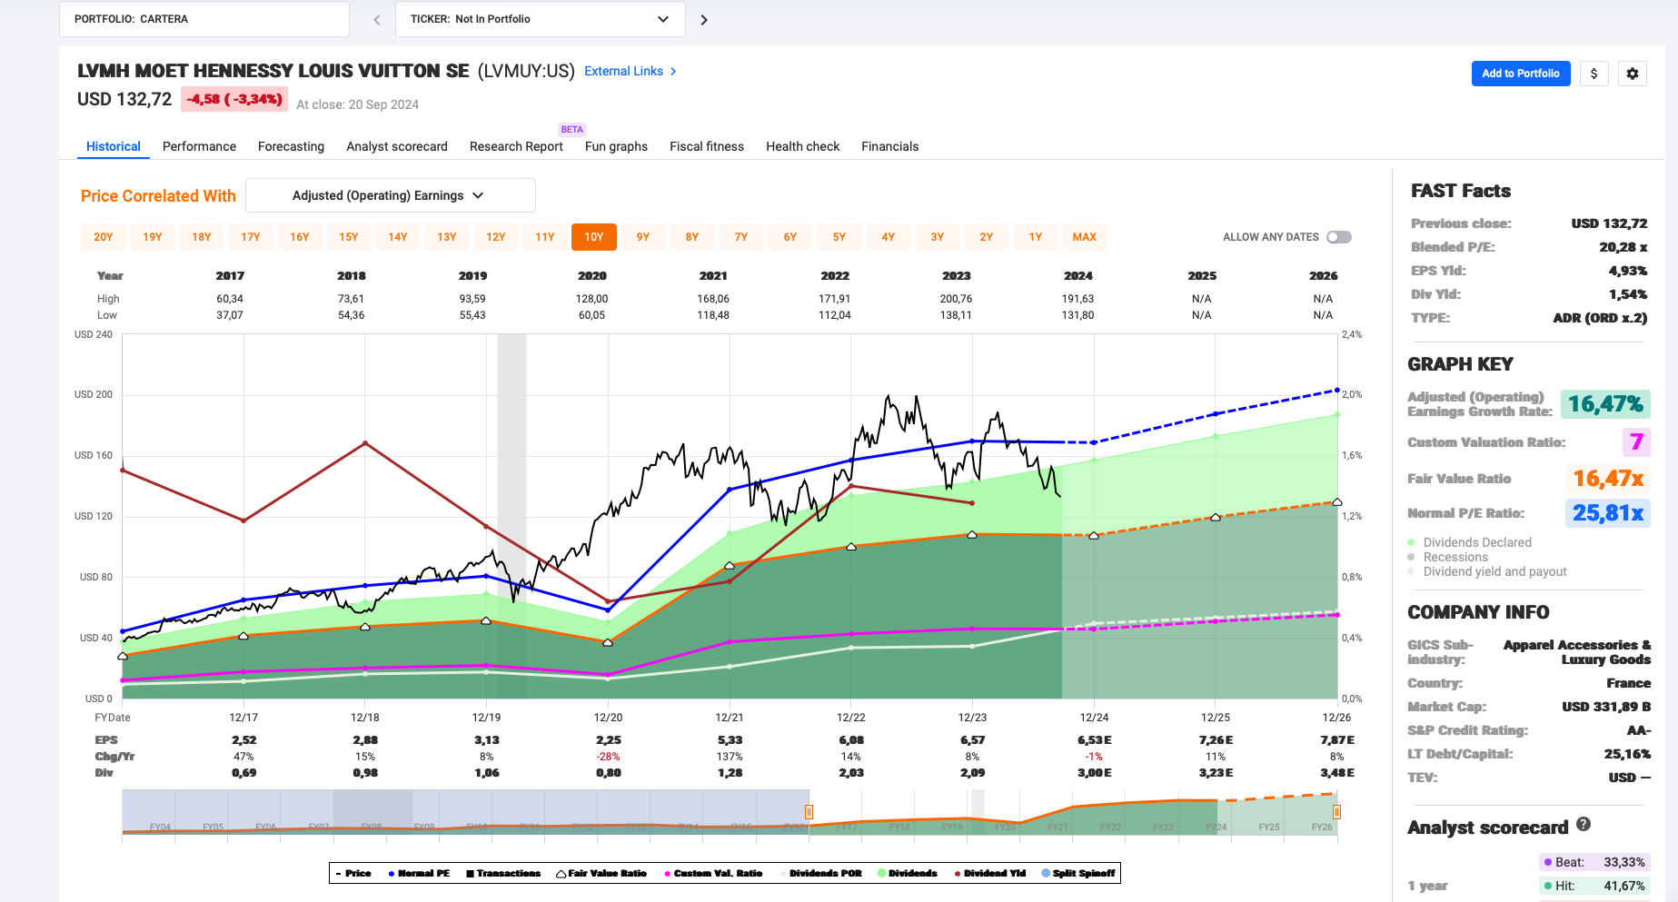Image resolution: width=1678 pixels, height=902 pixels.
Task: Click the External Links arrow chevron
Action: pyautogui.click(x=673, y=71)
